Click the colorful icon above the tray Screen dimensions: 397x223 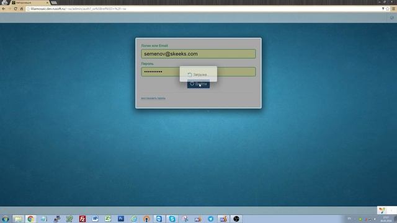point(382,210)
